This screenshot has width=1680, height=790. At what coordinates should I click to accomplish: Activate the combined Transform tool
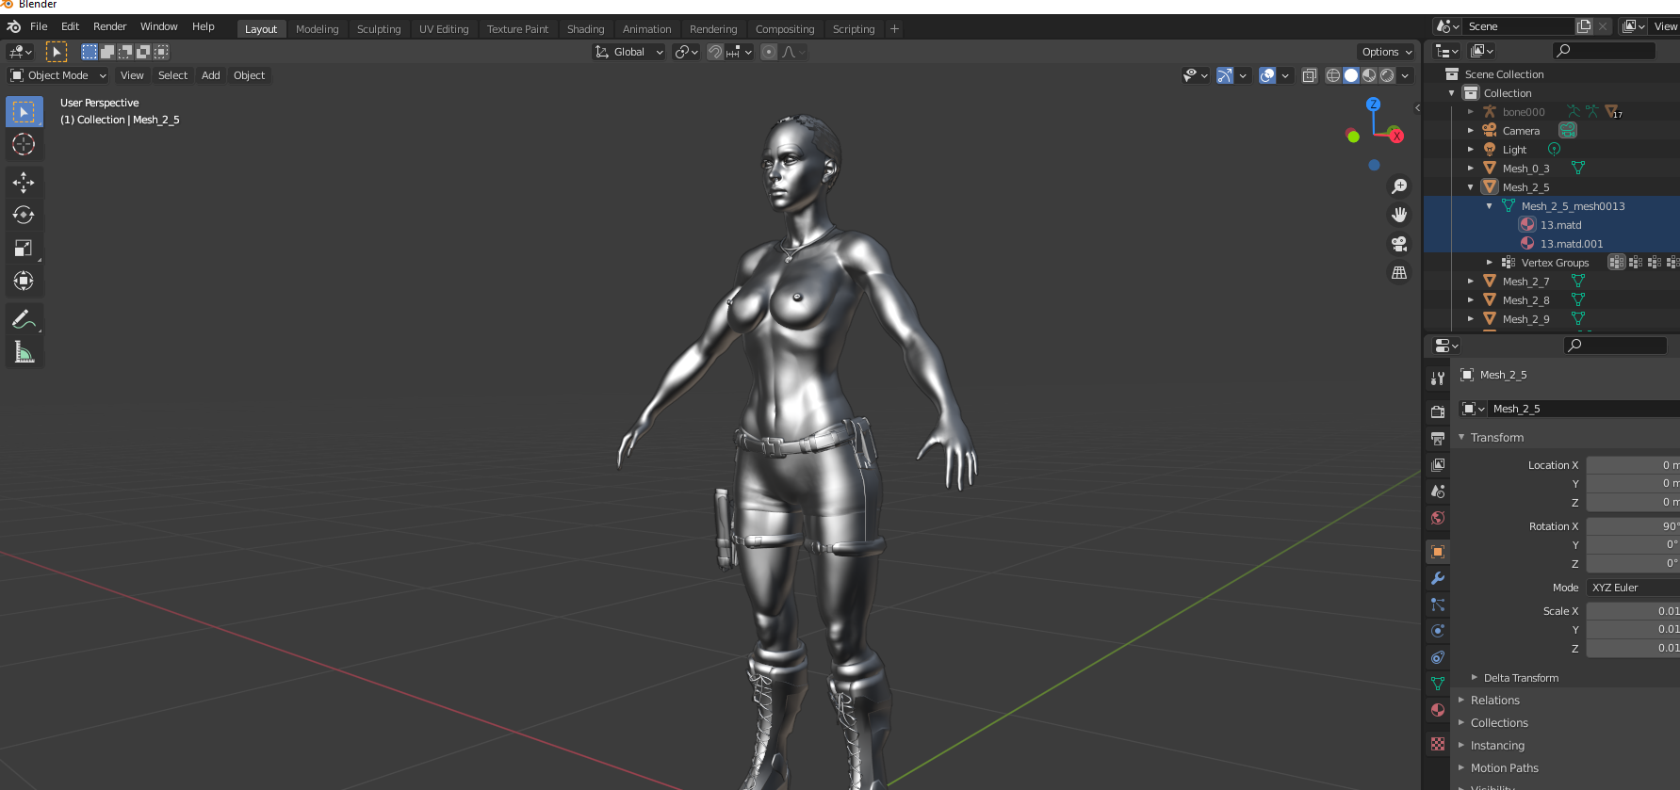point(24,281)
